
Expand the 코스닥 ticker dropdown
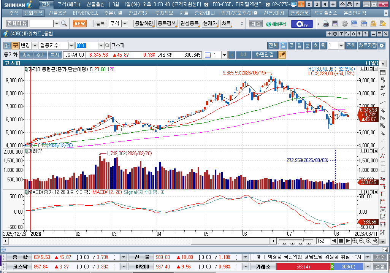click(x=124, y=267)
